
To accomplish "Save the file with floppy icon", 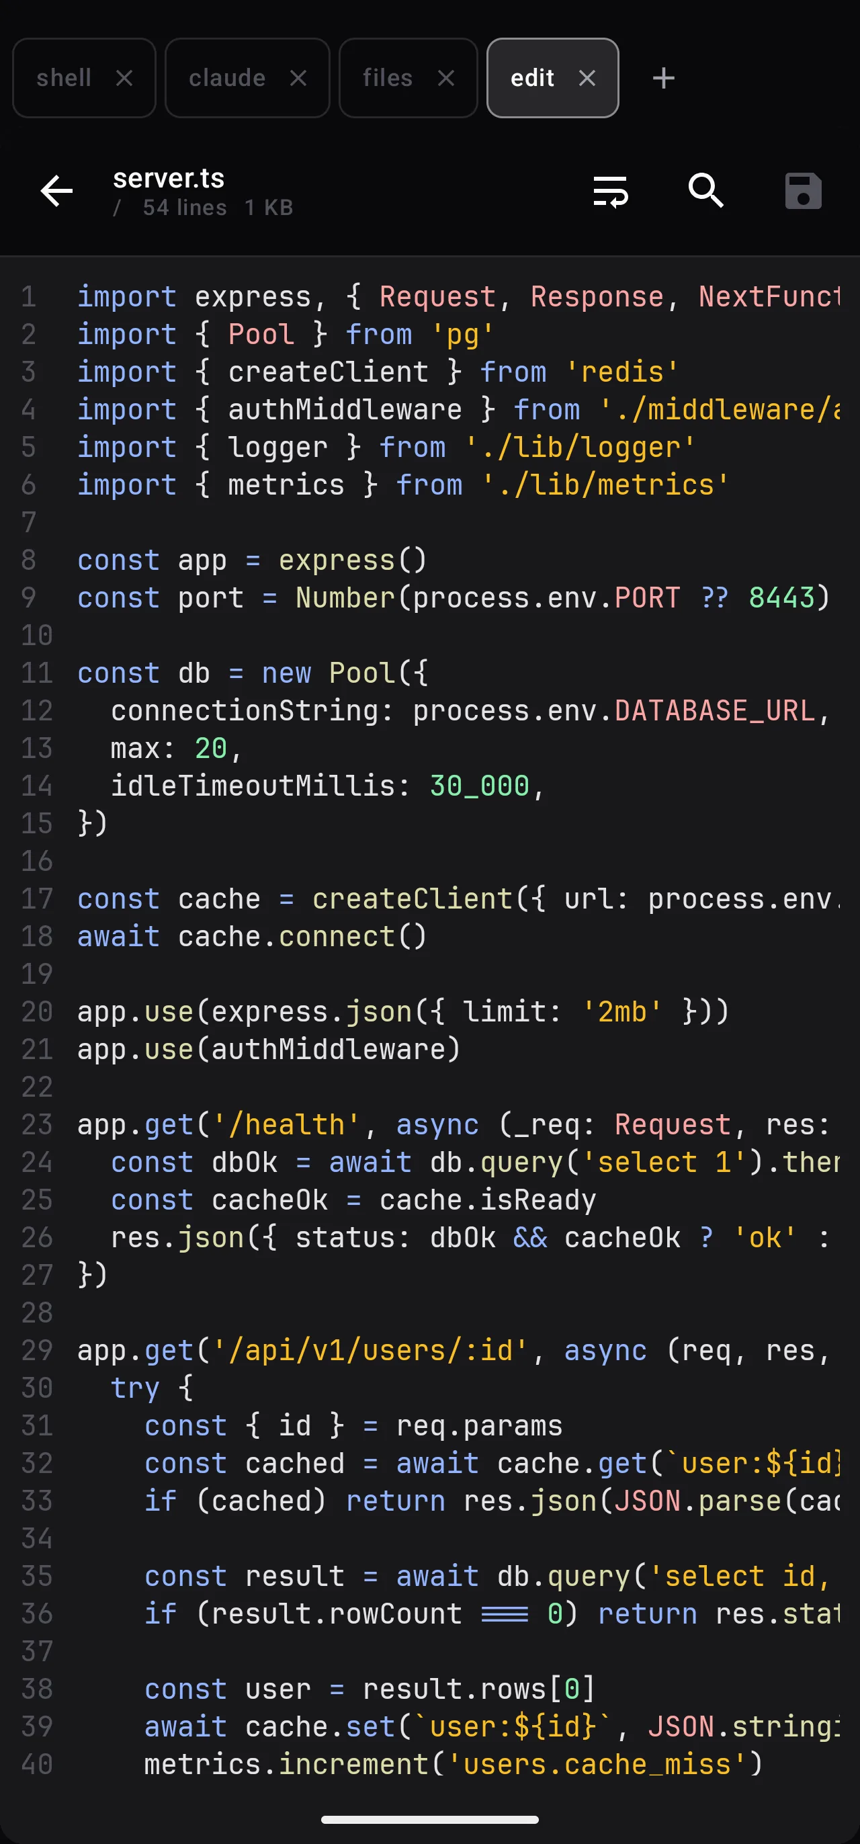I will click(x=804, y=191).
